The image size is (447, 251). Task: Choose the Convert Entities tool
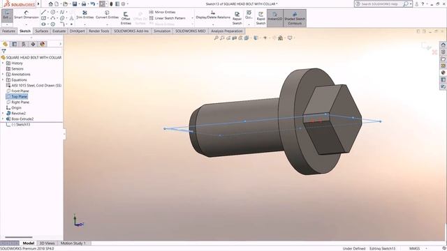click(x=107, y=15)
